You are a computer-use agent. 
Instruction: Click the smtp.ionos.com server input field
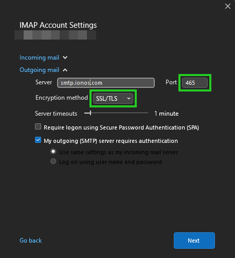pos(106,83)
